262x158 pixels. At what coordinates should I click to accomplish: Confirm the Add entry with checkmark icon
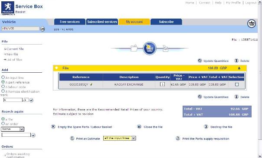pos(31,100)
